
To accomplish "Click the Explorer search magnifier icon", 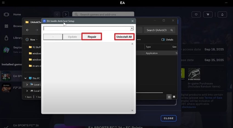I will (x=172, y=30).
